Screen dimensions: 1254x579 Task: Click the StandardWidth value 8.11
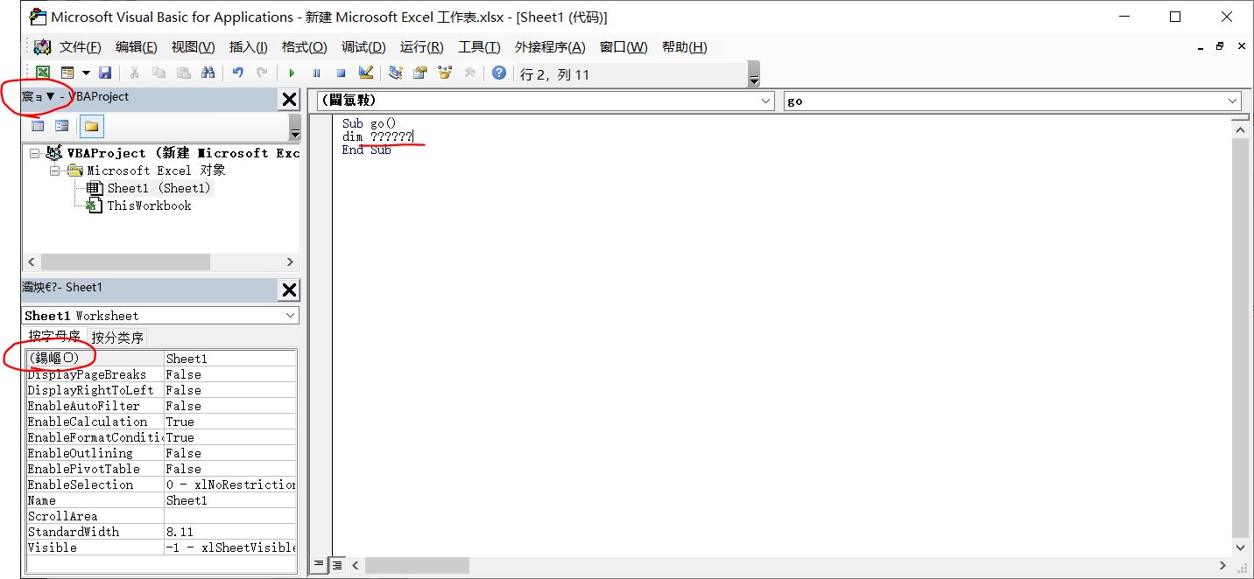[x=230, y=532]
